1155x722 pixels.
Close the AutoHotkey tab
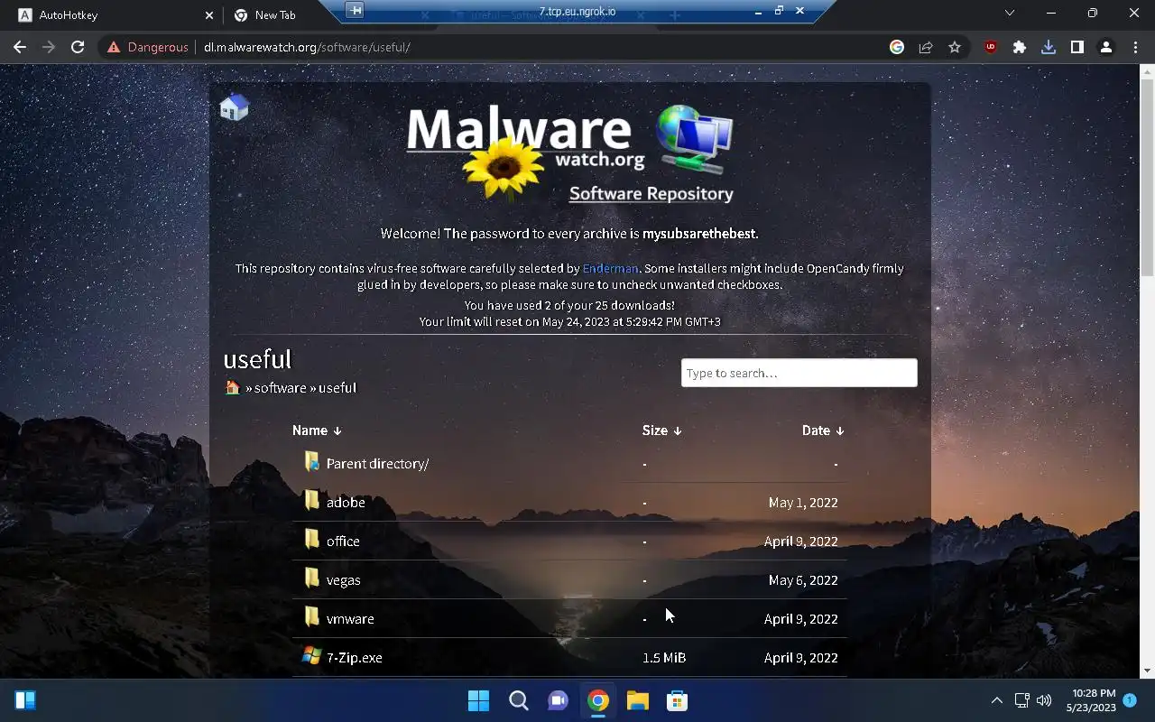(x=209, y=15)
